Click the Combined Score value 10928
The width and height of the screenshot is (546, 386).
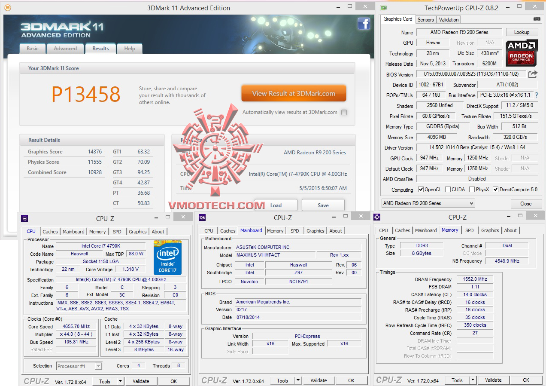[94, 172]
